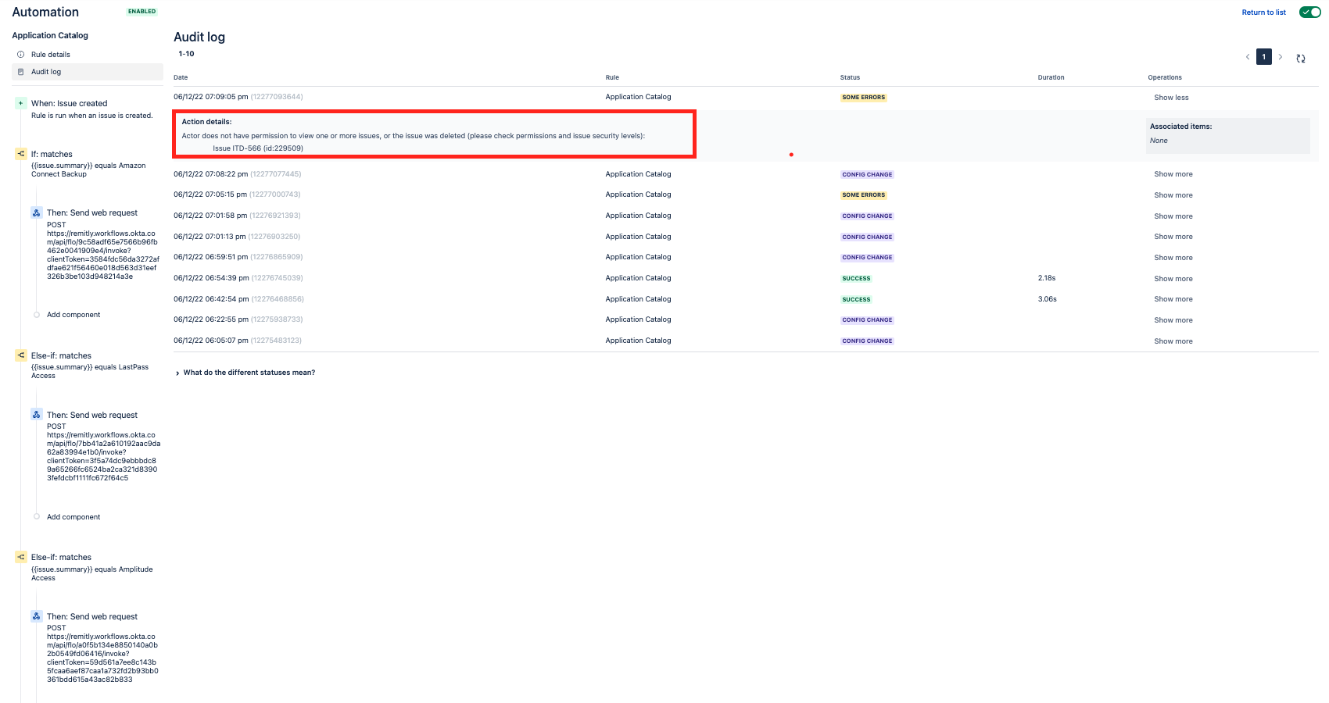The height and width of the screenshot is (703, 1329).
Task: Show more details for the 07:08:22 audit entry
Action: pos(1173,173)
